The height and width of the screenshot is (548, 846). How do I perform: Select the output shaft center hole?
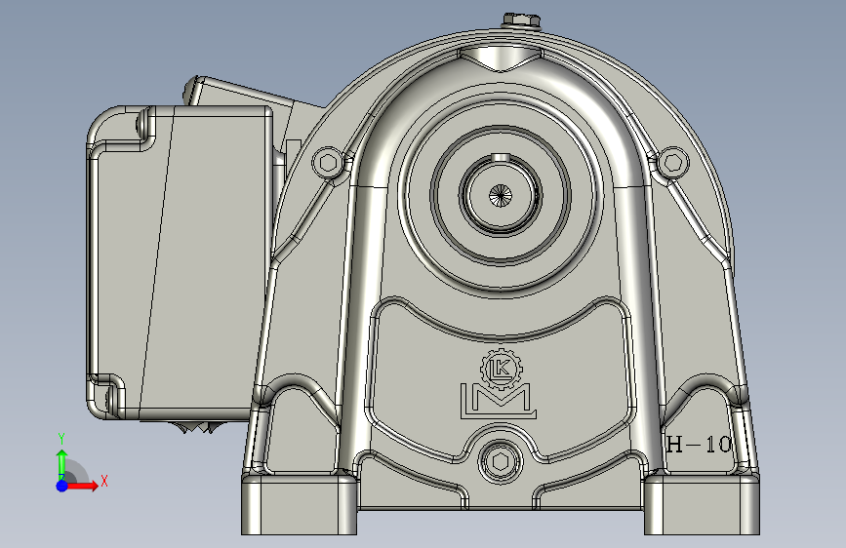click(501, 195)
